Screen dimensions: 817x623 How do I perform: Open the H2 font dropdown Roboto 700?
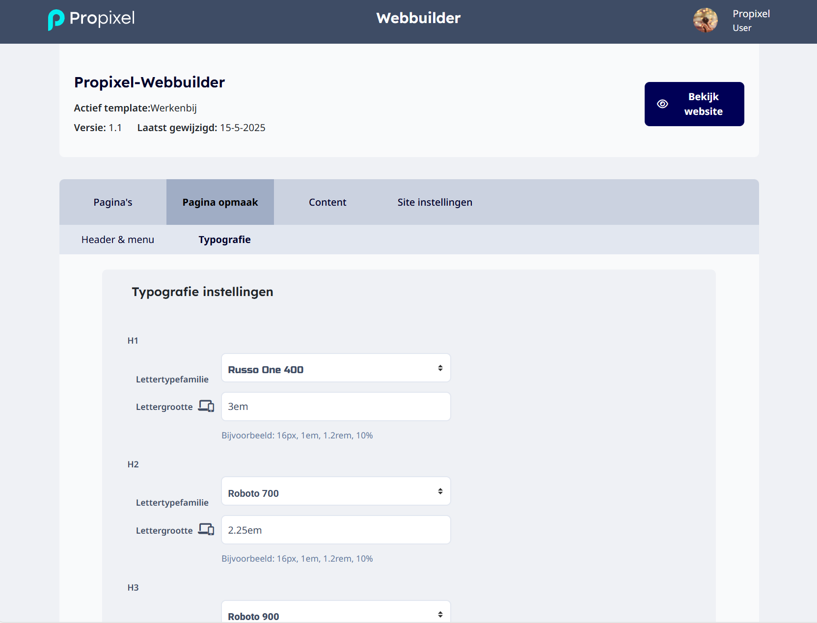(336, 491)
